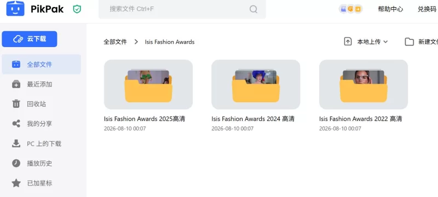Image resolution: width=438 pixels, height=197 pixels.
Task: Open the 兑换码 redeem code link
Action: pyautogui.click(x=427, y=9)
